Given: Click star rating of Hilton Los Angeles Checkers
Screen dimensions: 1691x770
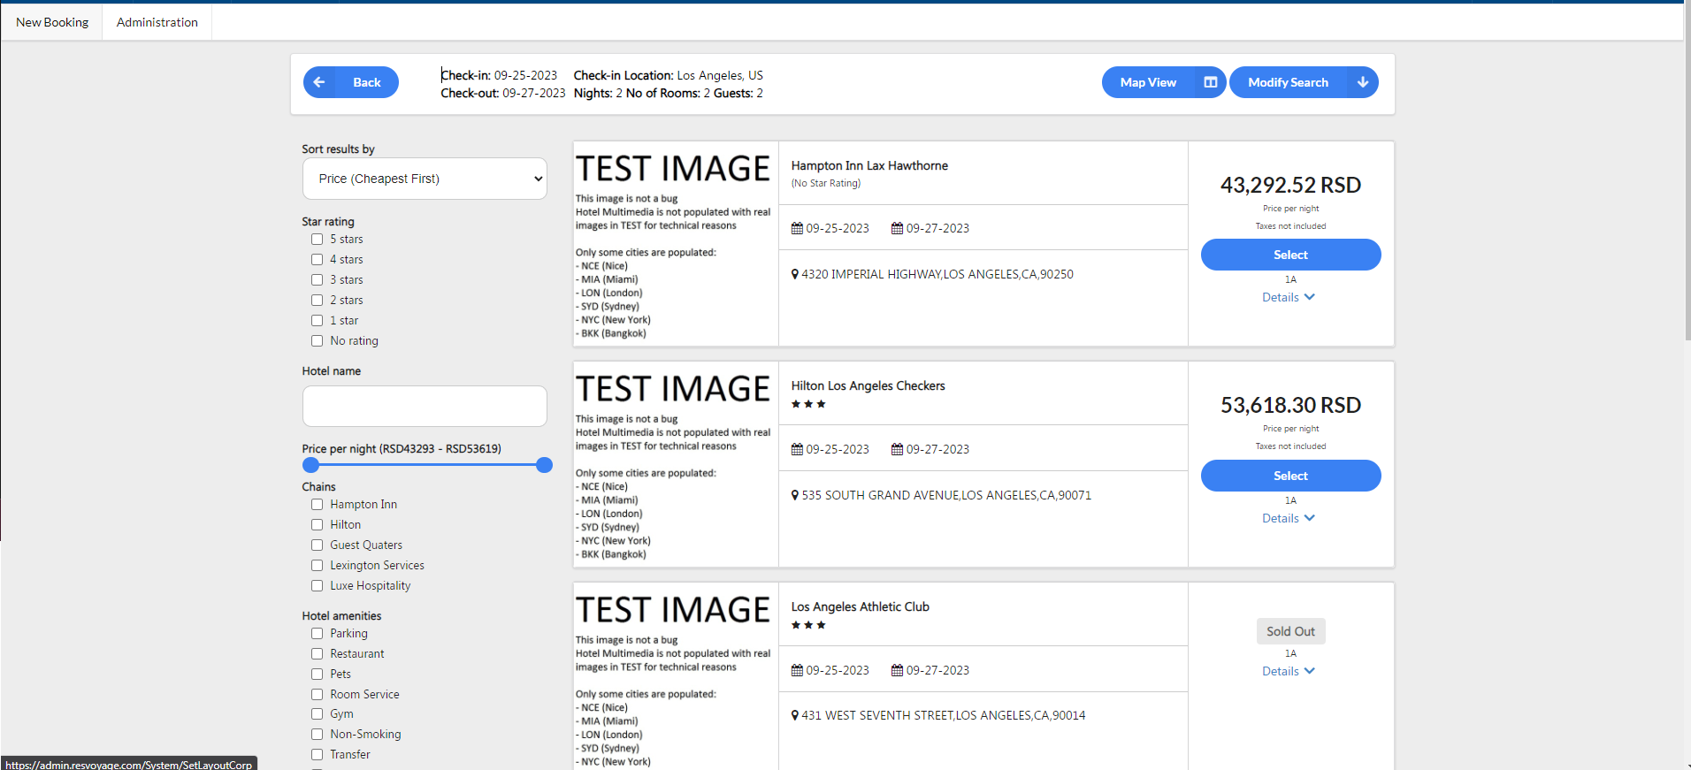Looking at the screenshot, I should (808, 404).
